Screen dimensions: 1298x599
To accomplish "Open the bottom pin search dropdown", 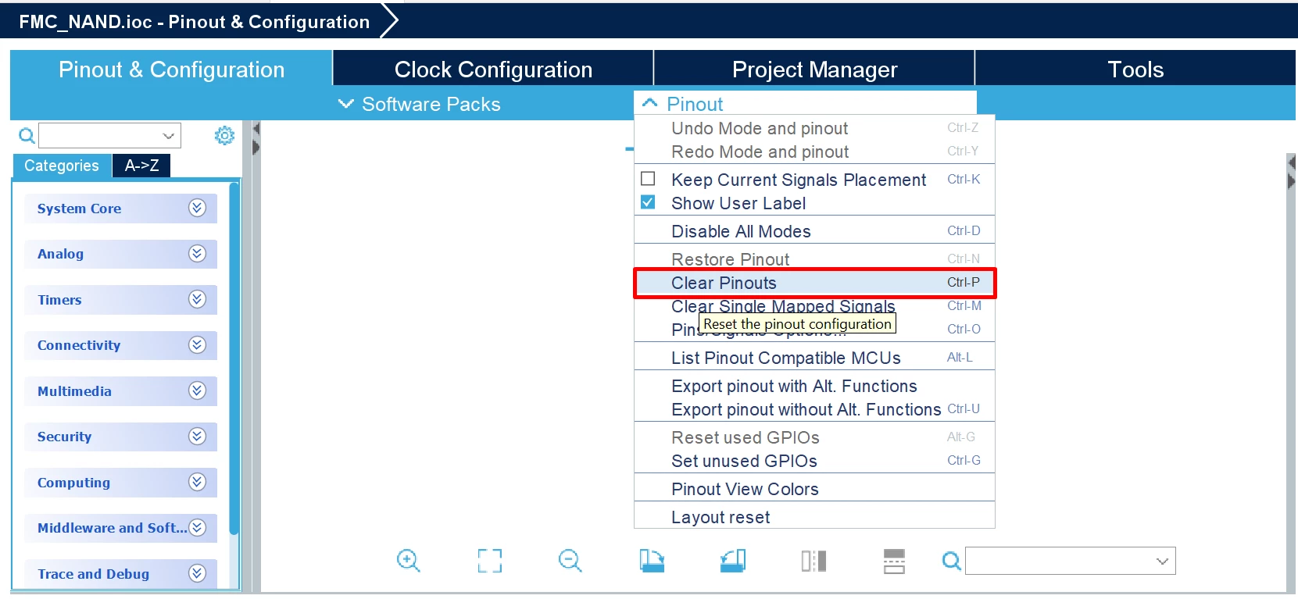I will coord(1162,561).
